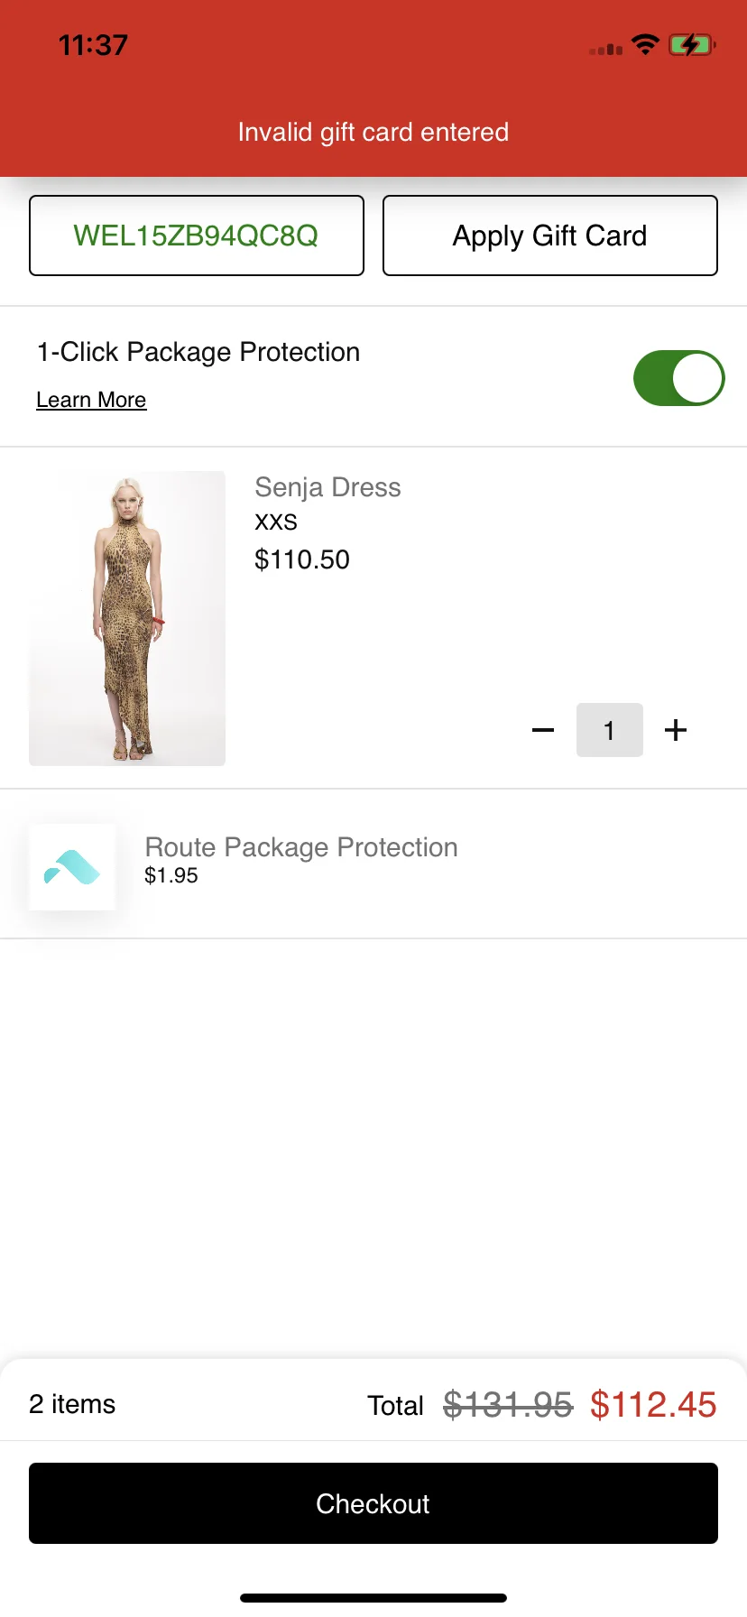Open the Senja Dress product image
This screenshot has height=1617, width=747.
(x=127, y=618)
